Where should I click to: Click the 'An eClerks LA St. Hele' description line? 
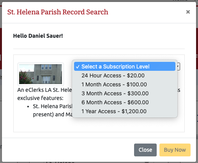point(45,90)
